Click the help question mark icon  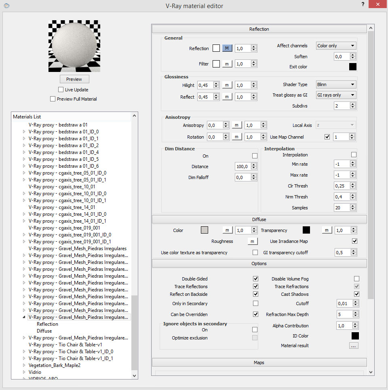click(363, 4)
